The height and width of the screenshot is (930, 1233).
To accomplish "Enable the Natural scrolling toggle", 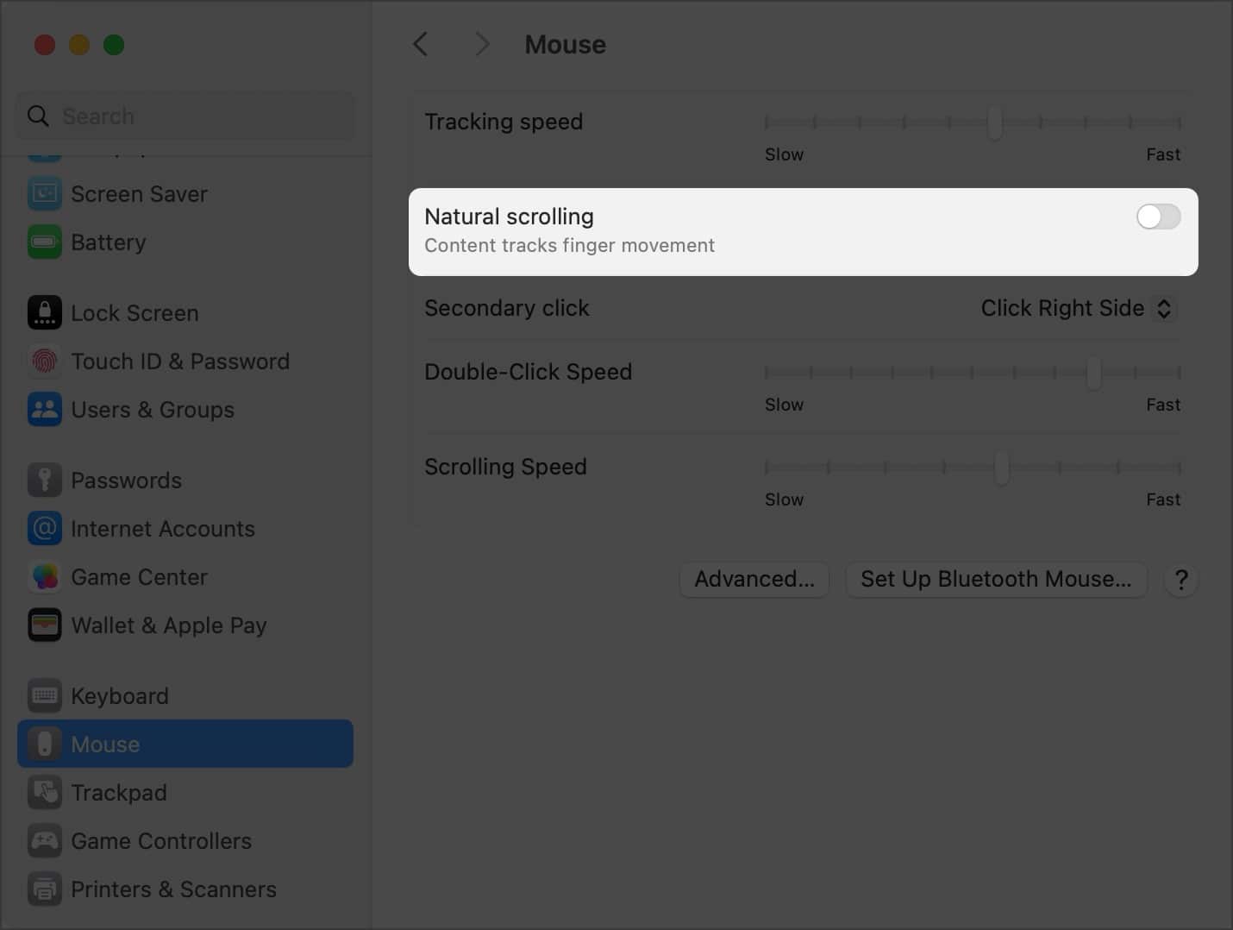I will point(1158,217).
